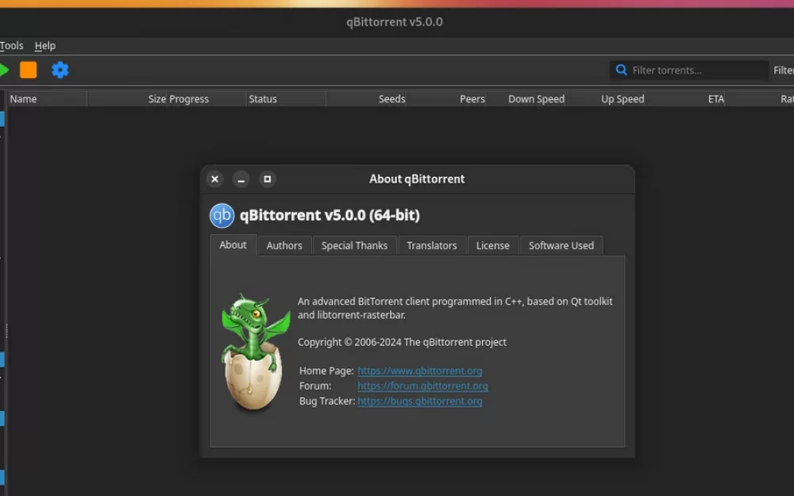Click the second blue filter icon in sidebar
794x496 pixels.
pyautogui.click(x=2, y=359)
